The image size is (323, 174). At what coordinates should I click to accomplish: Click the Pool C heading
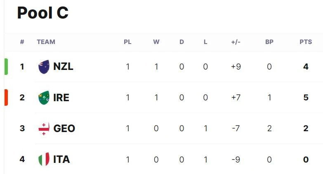pyautogui.click(x=42, y=13)
